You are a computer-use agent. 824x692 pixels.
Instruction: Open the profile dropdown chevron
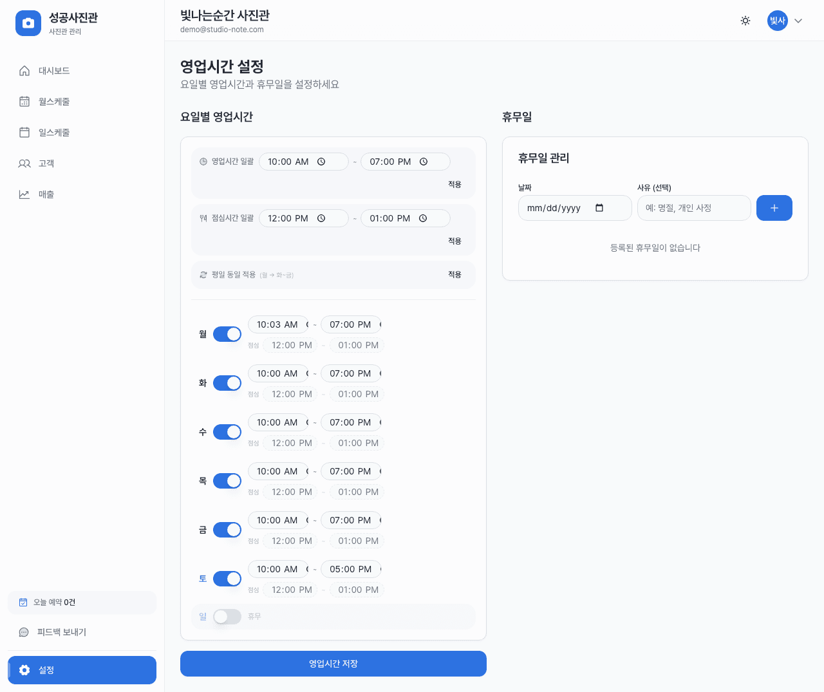click(x=798, y=21)
